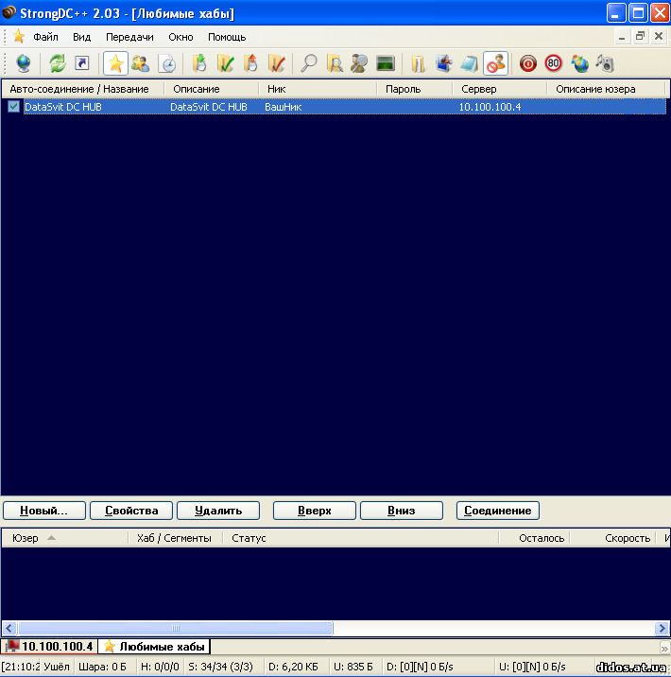Open Network Statistics green monitor icon

tap(386, 63)
